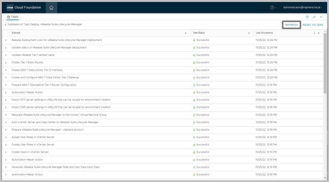Sort by Subtask column header
The height and width of the screenshot is (182, 329).
[16, 33]
